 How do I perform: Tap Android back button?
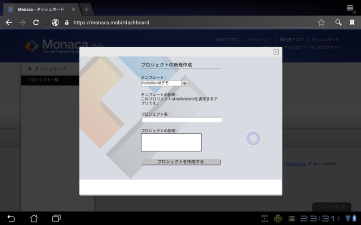[11, 218]
